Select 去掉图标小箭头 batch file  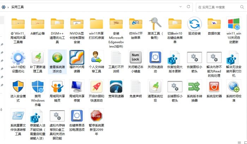(175, 87)
